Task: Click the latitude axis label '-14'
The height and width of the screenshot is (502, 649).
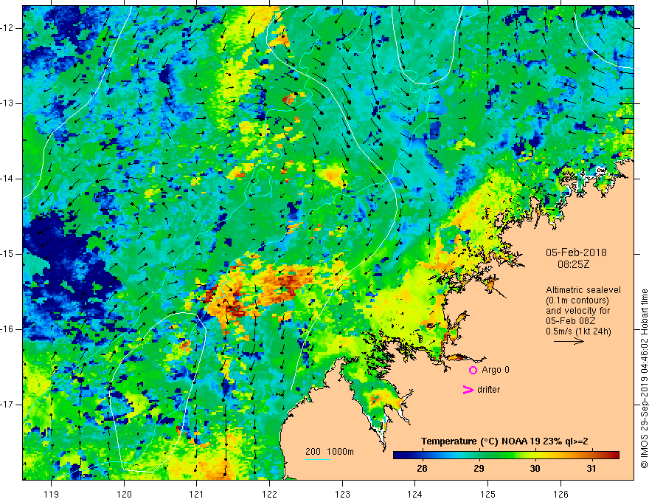Action: 7,179
